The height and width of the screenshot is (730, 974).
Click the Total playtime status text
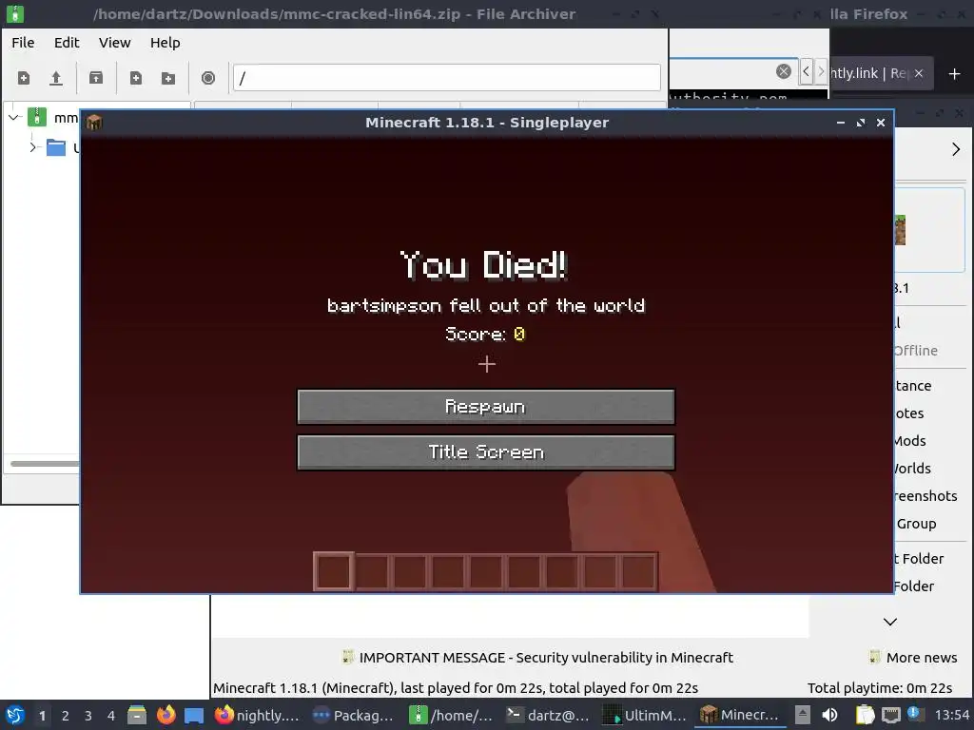tap(880, 688)
